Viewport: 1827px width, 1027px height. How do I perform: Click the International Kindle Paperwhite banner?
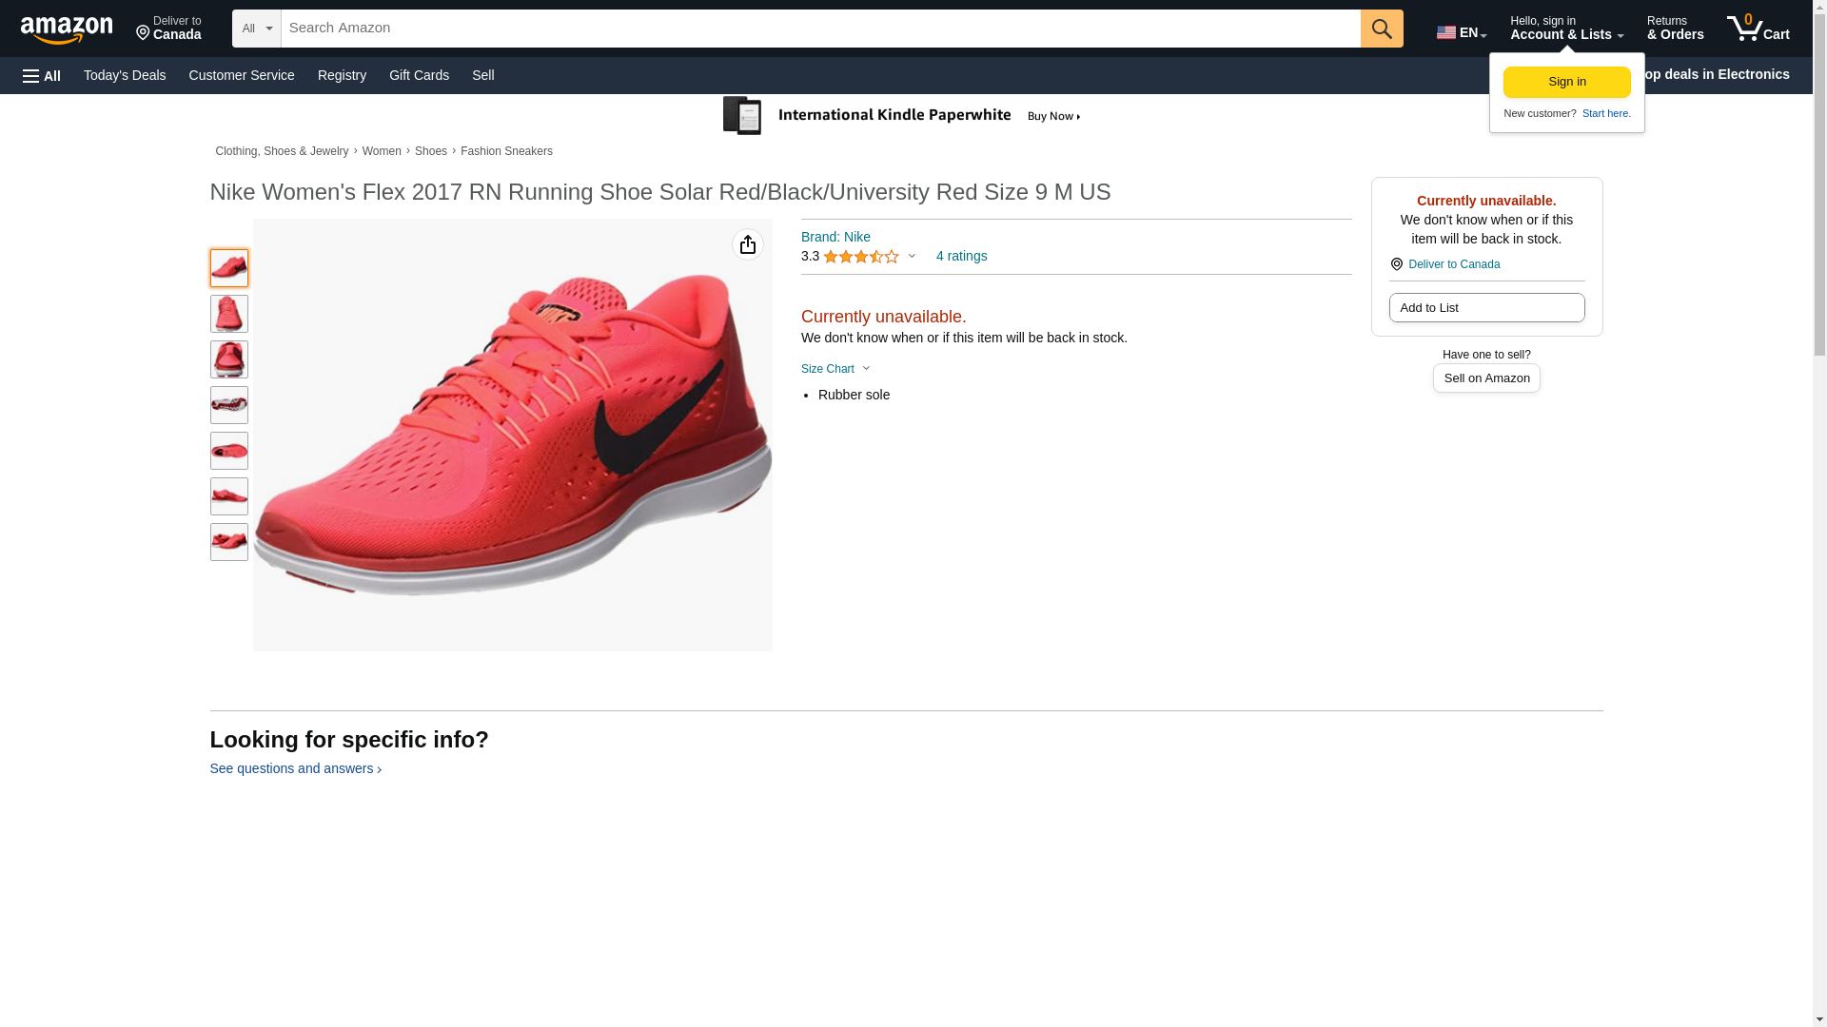902,116
